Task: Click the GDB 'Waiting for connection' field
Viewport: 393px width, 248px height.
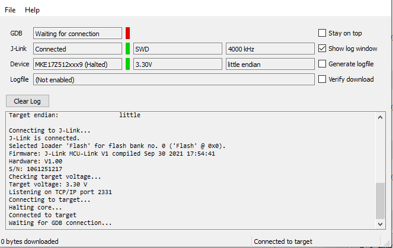Action: [77, 34]
